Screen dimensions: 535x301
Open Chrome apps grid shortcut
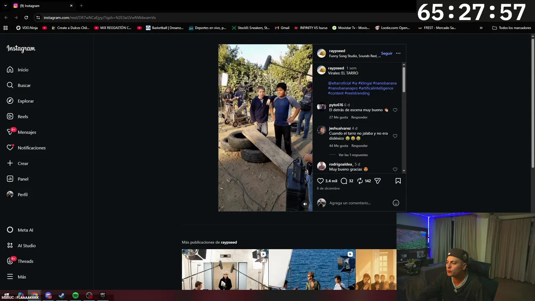click(x=5, y=28)
